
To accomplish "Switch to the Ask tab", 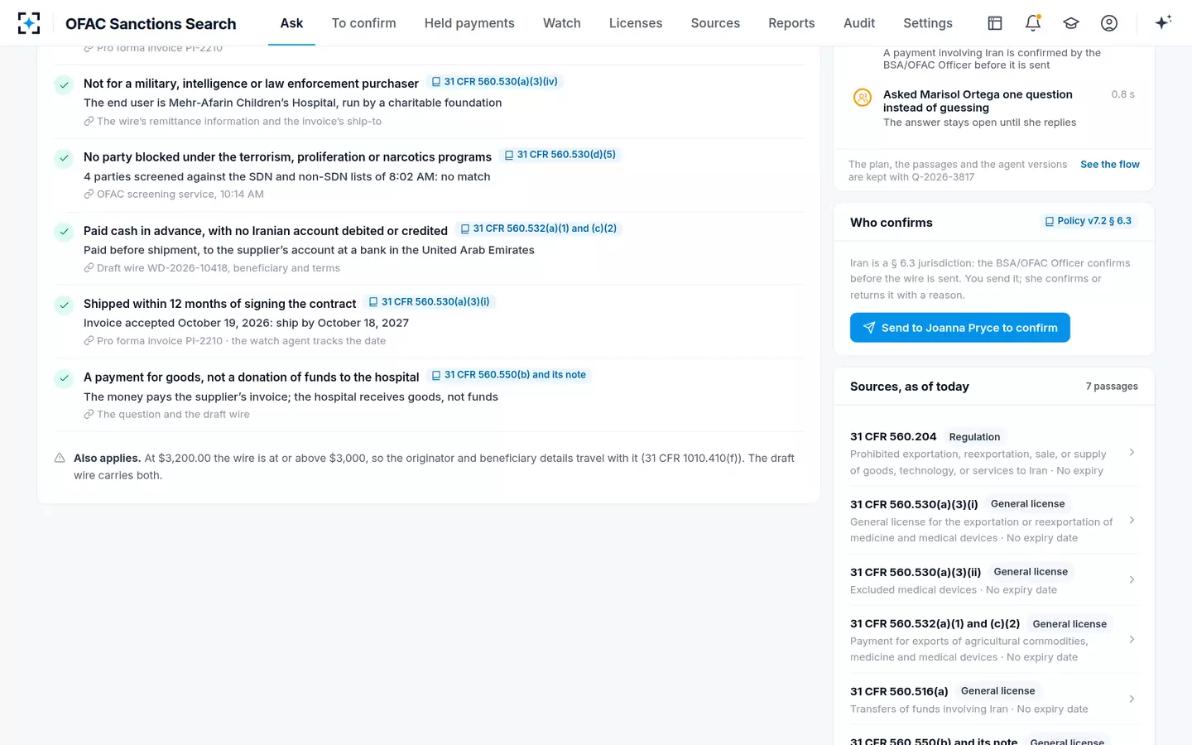I will pos(291,23).
